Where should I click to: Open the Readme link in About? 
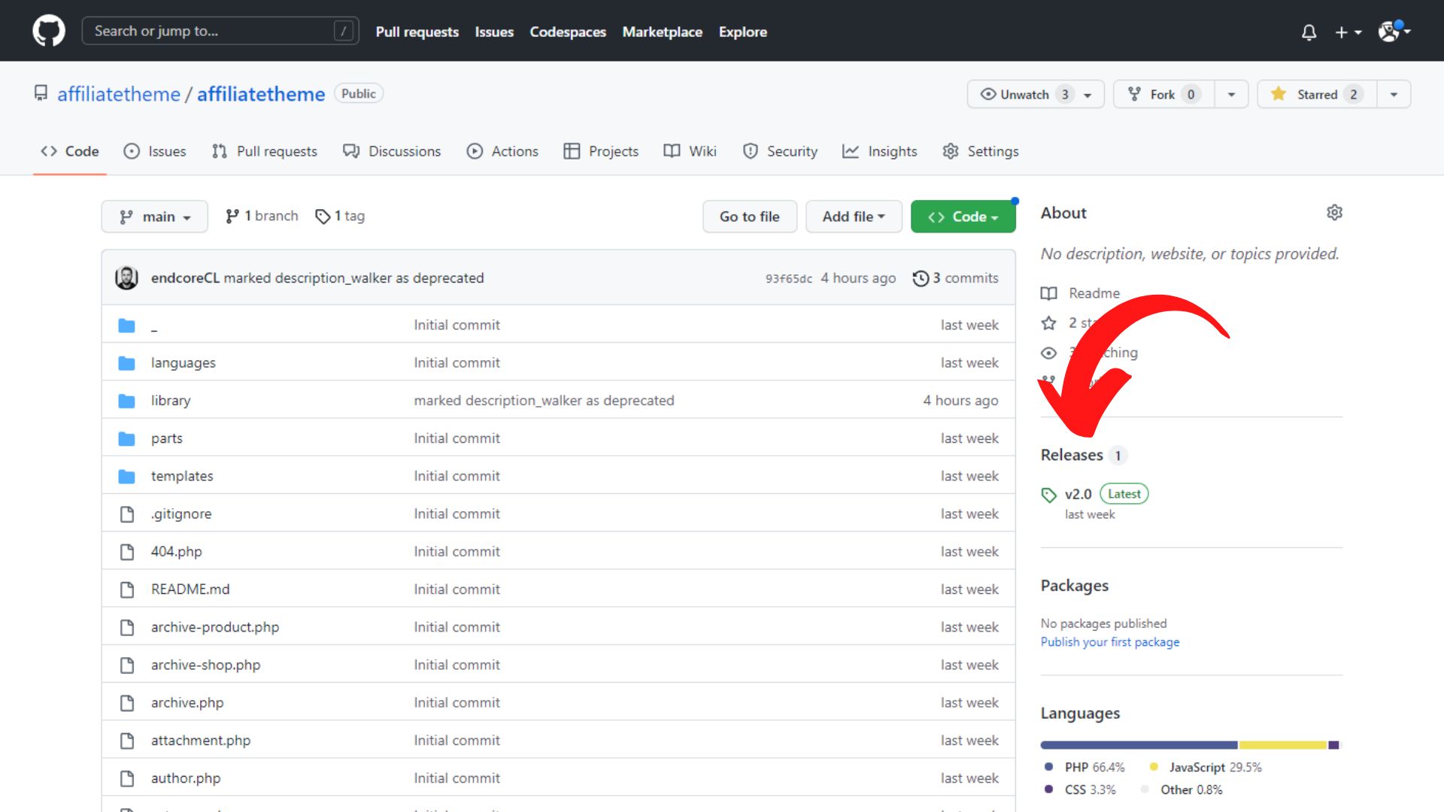[x=1094, y=292]
